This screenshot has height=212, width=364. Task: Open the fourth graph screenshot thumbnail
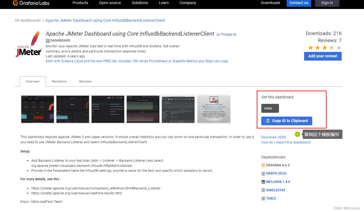pyautogui.click(x=143, y=109)
